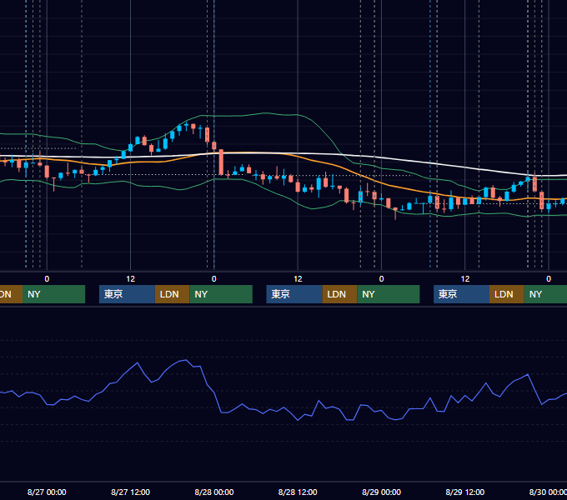
Task: Click the 8/27 12:00 time axis label
Action: coord(131,492)
